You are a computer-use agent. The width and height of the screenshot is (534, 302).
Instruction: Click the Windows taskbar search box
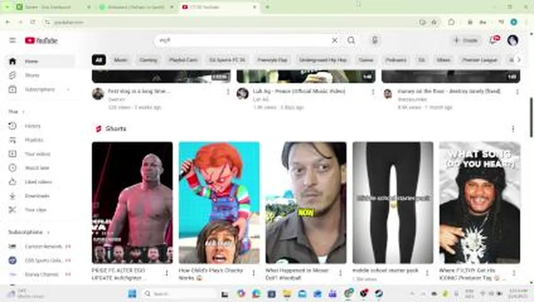(x=179, y=294)
